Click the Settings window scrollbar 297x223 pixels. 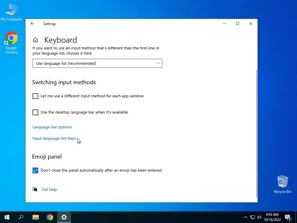[x=257, y=134]
